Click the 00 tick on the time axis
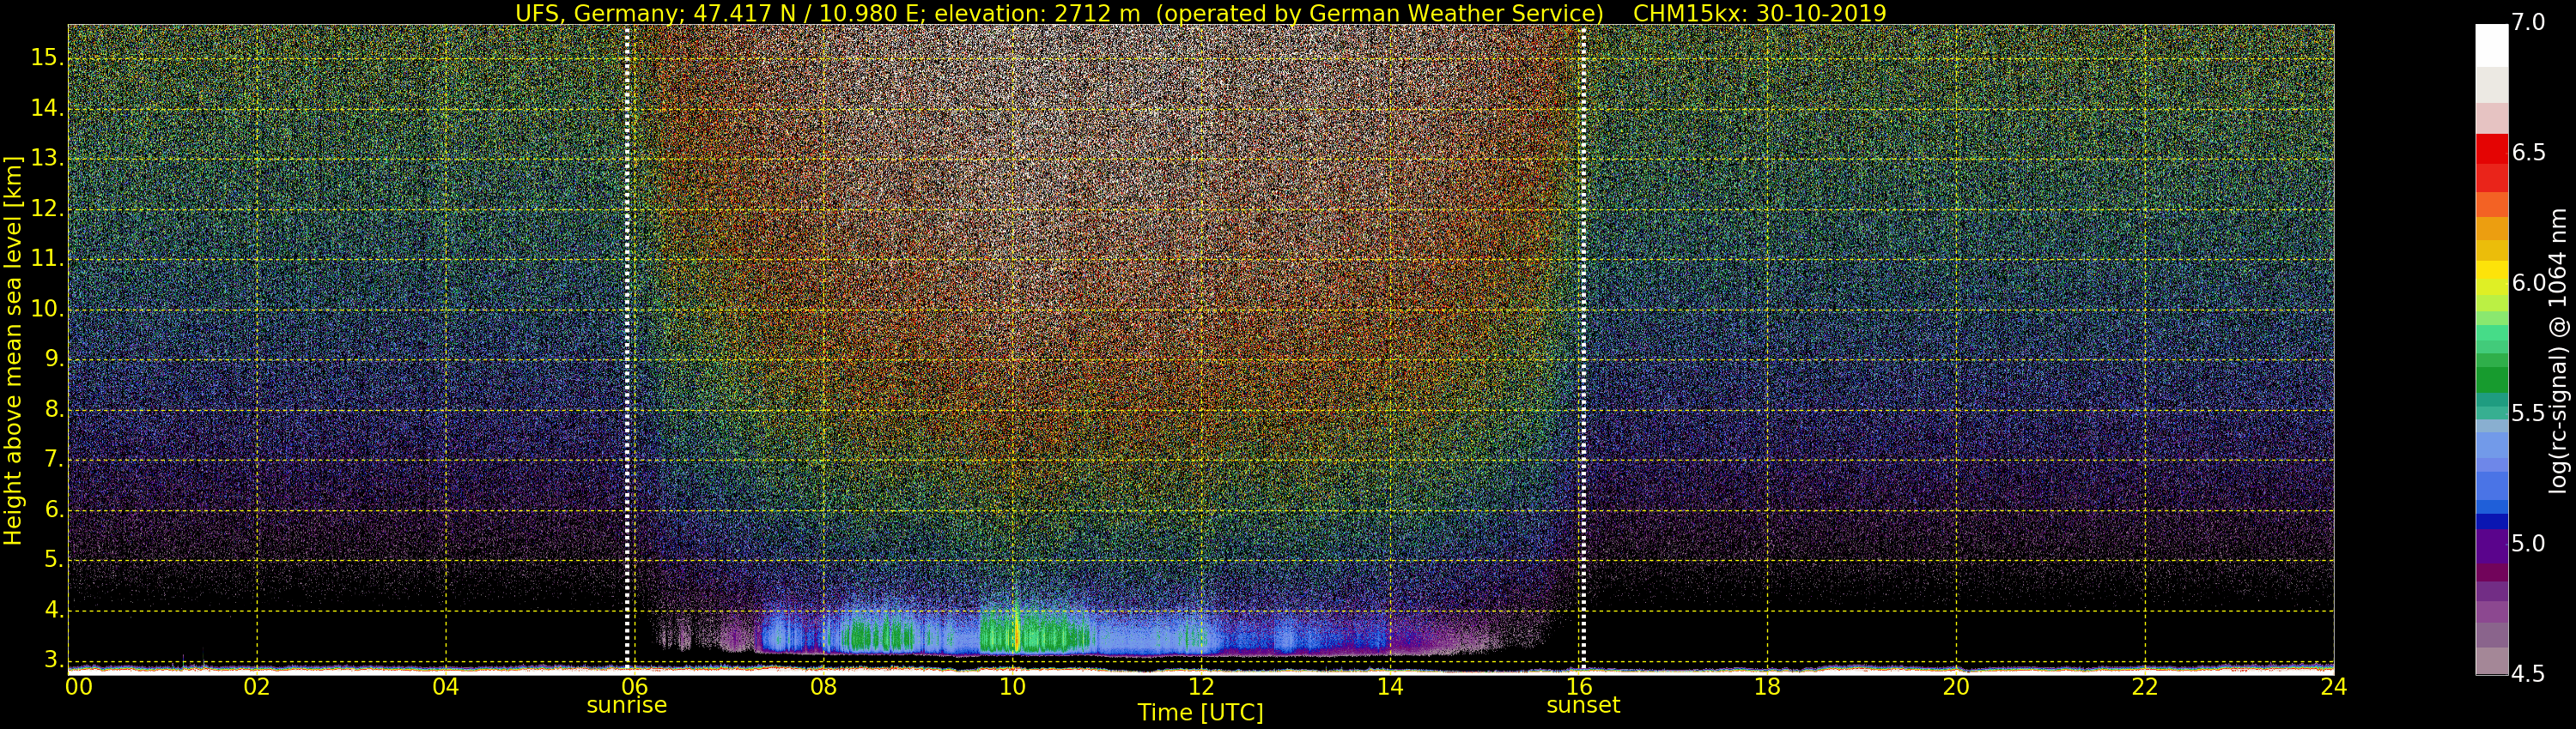Image resolution: width=2576 pixels, height=729 pixels. [79, 687]
